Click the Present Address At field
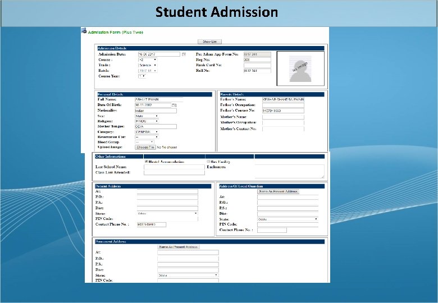438x303 pixels. tap(167, 191)
